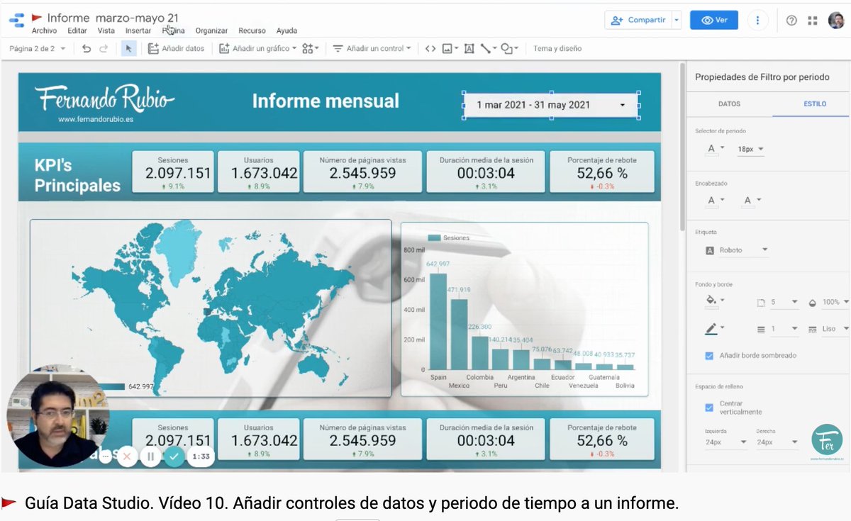Screen dimensions: 851x521
Task: Click the report title Informe marzo-mayo 21
Action: pos(113,18)
